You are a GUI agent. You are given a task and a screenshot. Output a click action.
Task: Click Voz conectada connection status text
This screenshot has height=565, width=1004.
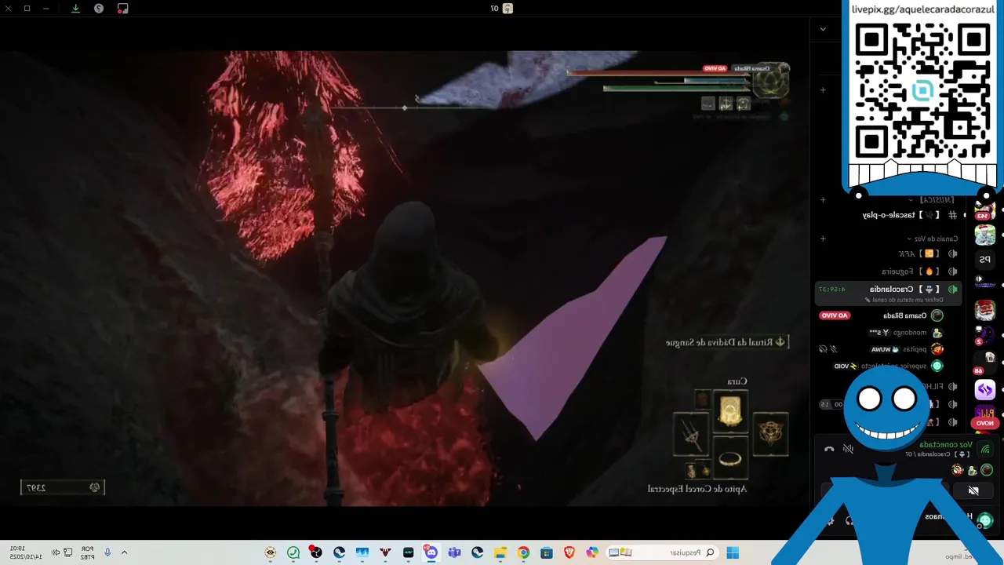pos(945,445)
